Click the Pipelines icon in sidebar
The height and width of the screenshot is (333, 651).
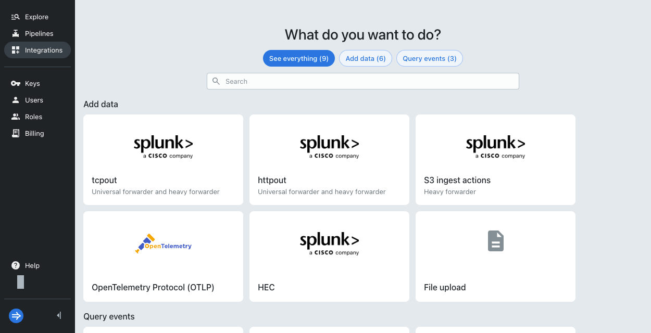click(x=16, y=33)
